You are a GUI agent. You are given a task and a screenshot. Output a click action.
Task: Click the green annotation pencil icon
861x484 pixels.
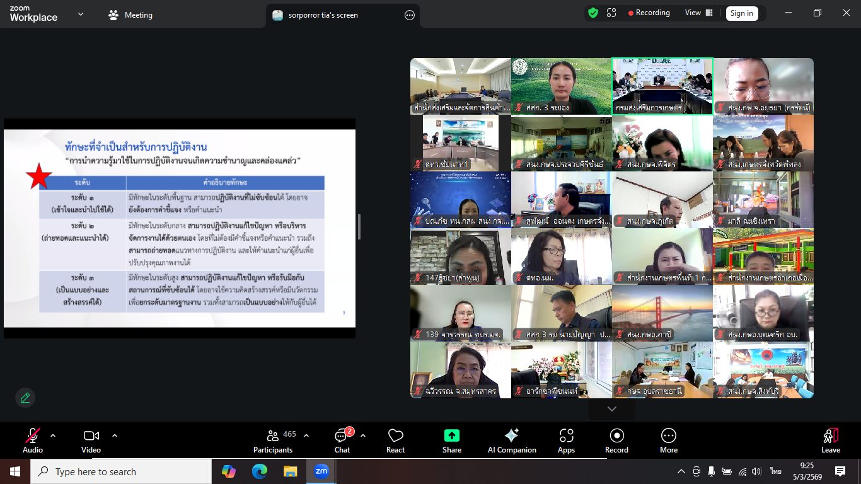click(x=25, y=398)
